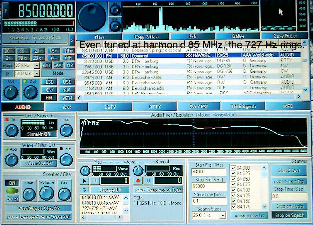Screen dimensions: 313x225
Task: Click the Squelch knob
Action: pos(31,92)
